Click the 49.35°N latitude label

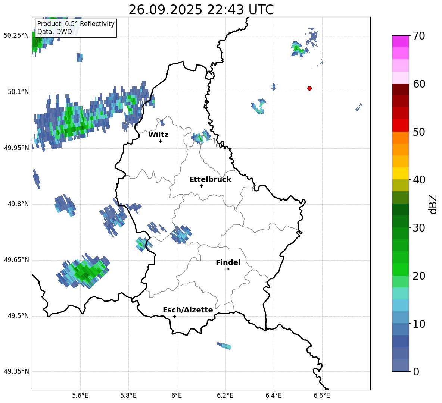tap(16, 371)
